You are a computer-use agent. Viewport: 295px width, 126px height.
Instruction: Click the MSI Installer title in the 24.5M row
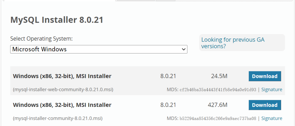point(62,76)
